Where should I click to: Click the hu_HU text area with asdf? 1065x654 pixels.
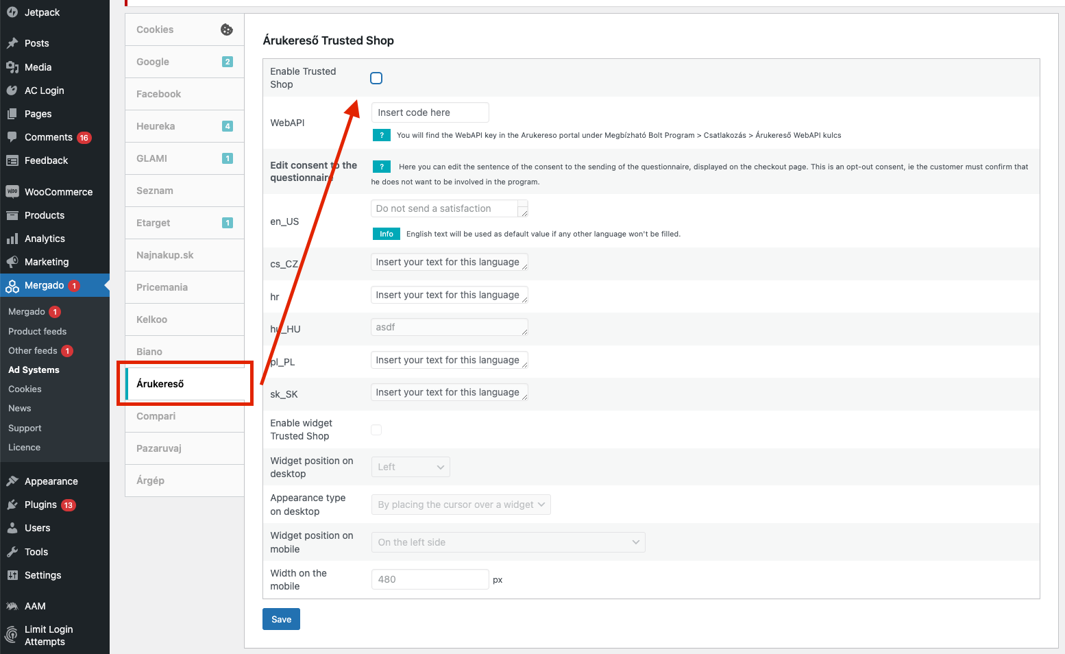(x=450, y=327)
